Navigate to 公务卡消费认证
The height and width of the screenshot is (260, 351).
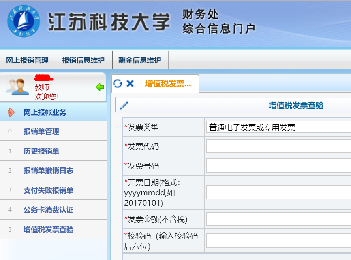[x=49, y=210]
